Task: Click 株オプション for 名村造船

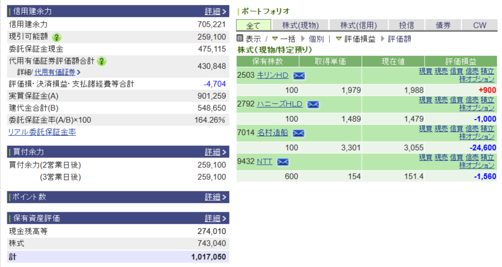Action: pos(477,137)
